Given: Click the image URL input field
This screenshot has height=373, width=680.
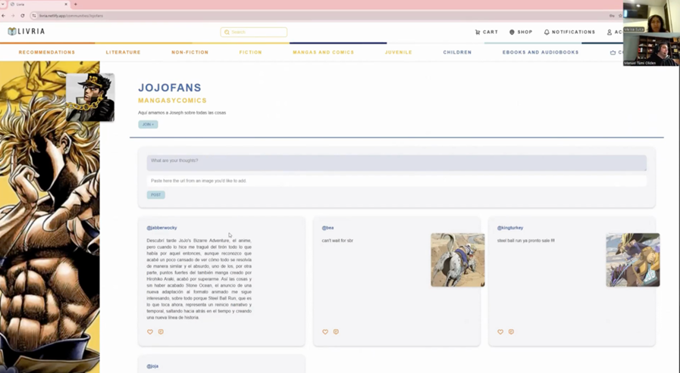Looking at the screenshot, I should click(396, 181).
